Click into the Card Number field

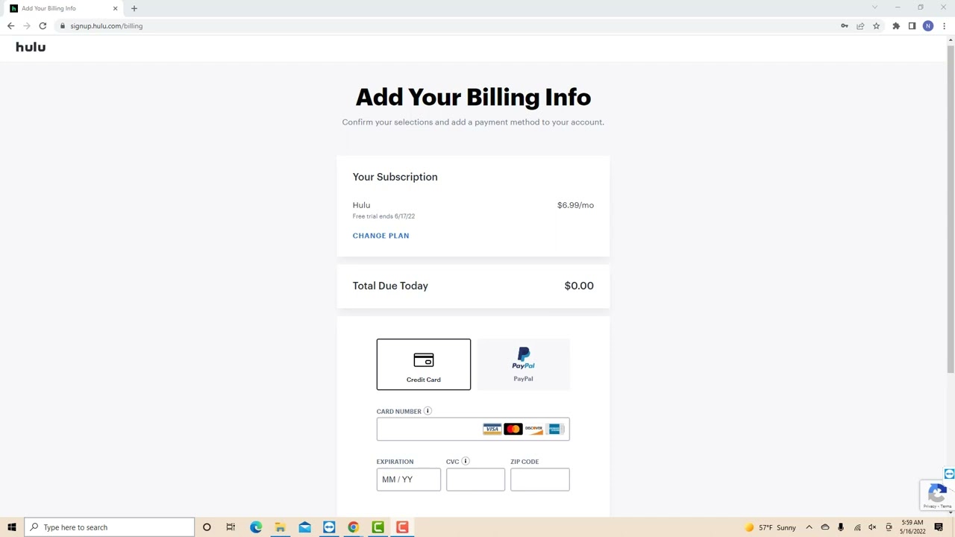pos(473,429)
